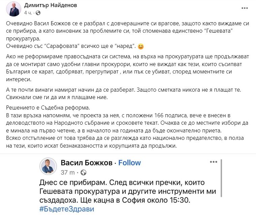Follow Васил Божков
256x215 pixels.
tap(129, 163)
